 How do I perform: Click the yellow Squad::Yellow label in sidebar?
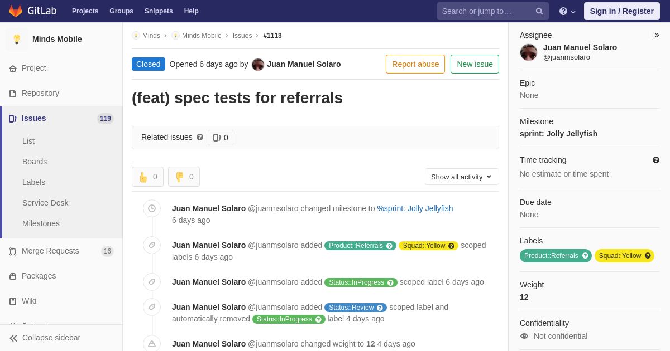[x=620, y=256]
